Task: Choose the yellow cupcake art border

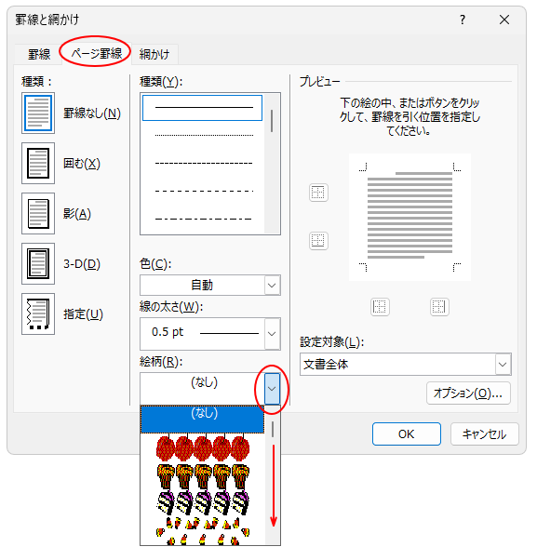Action: 203,475
